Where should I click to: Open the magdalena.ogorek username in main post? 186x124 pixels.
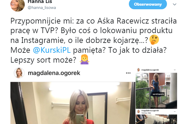pos(54,73)
